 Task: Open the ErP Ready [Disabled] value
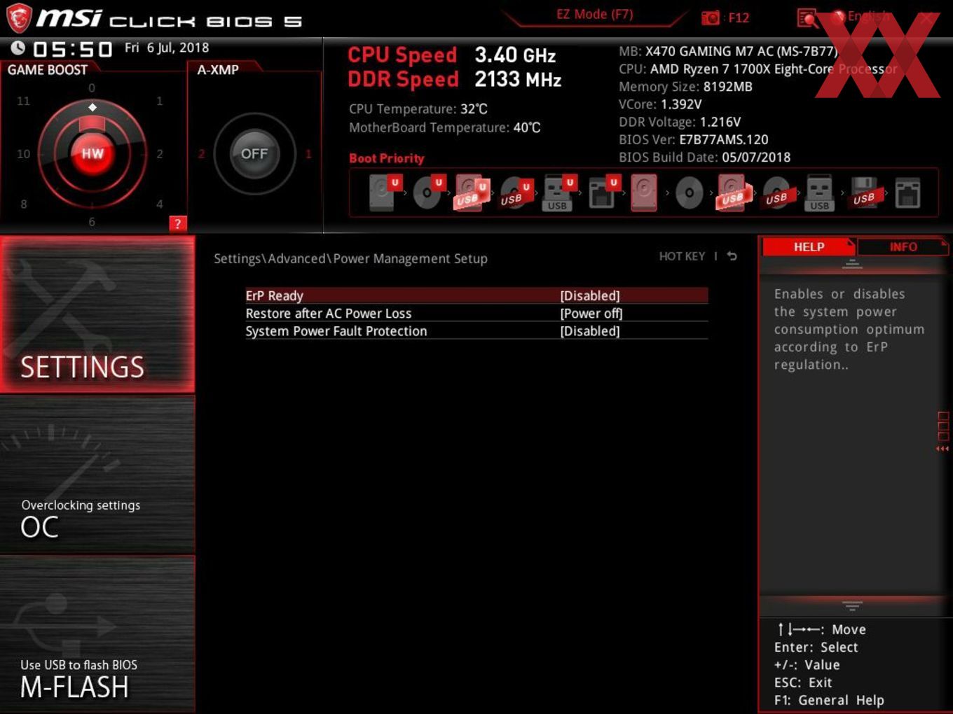click(x=590, y=295)
